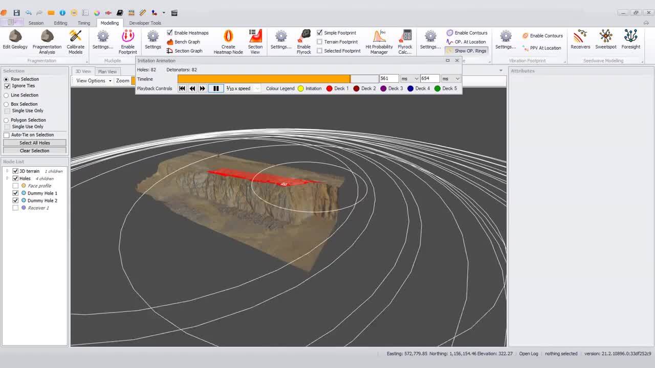Switch to the Plan View tab
The width and height of the screenshot is (655, 368).
(107, 72)
